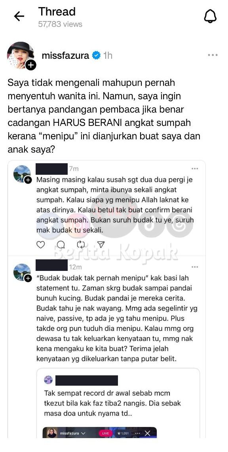Follow the 12m reply author plus badge
This screenshot has height=452, width=228.
click(28, 278)
